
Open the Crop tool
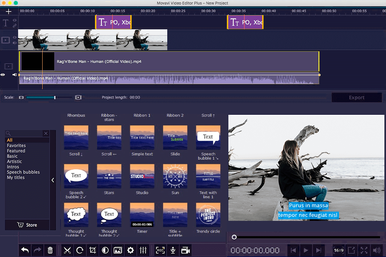[92, 250]
